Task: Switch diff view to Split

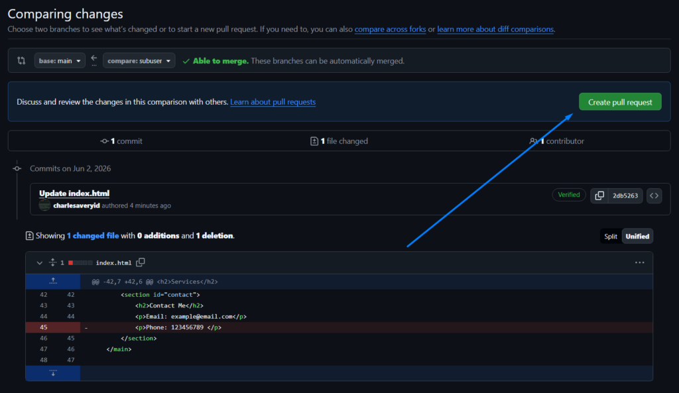Action: [611, 237]
